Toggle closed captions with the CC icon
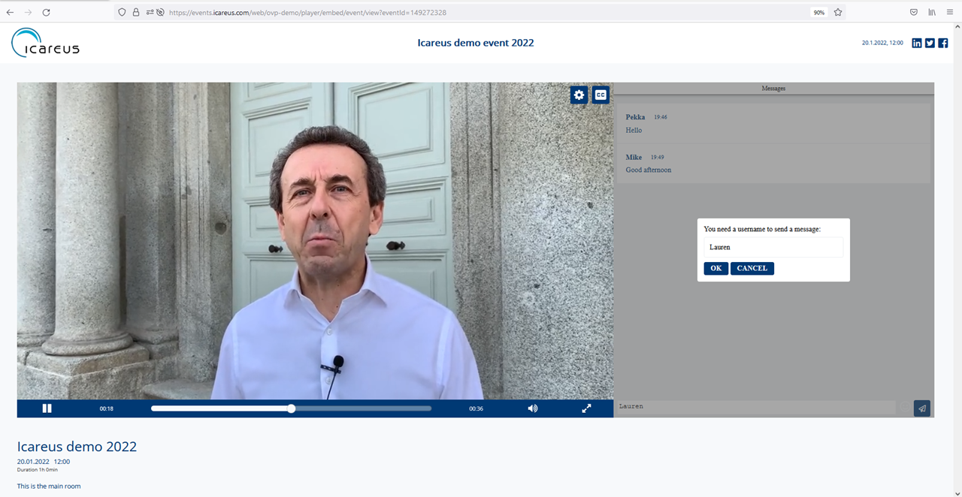The width and height of the screenshot is (962, 497). (x=600, y=95)
